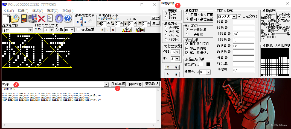
Task: Toggle italic with the I button
Action: click(108, 30)
